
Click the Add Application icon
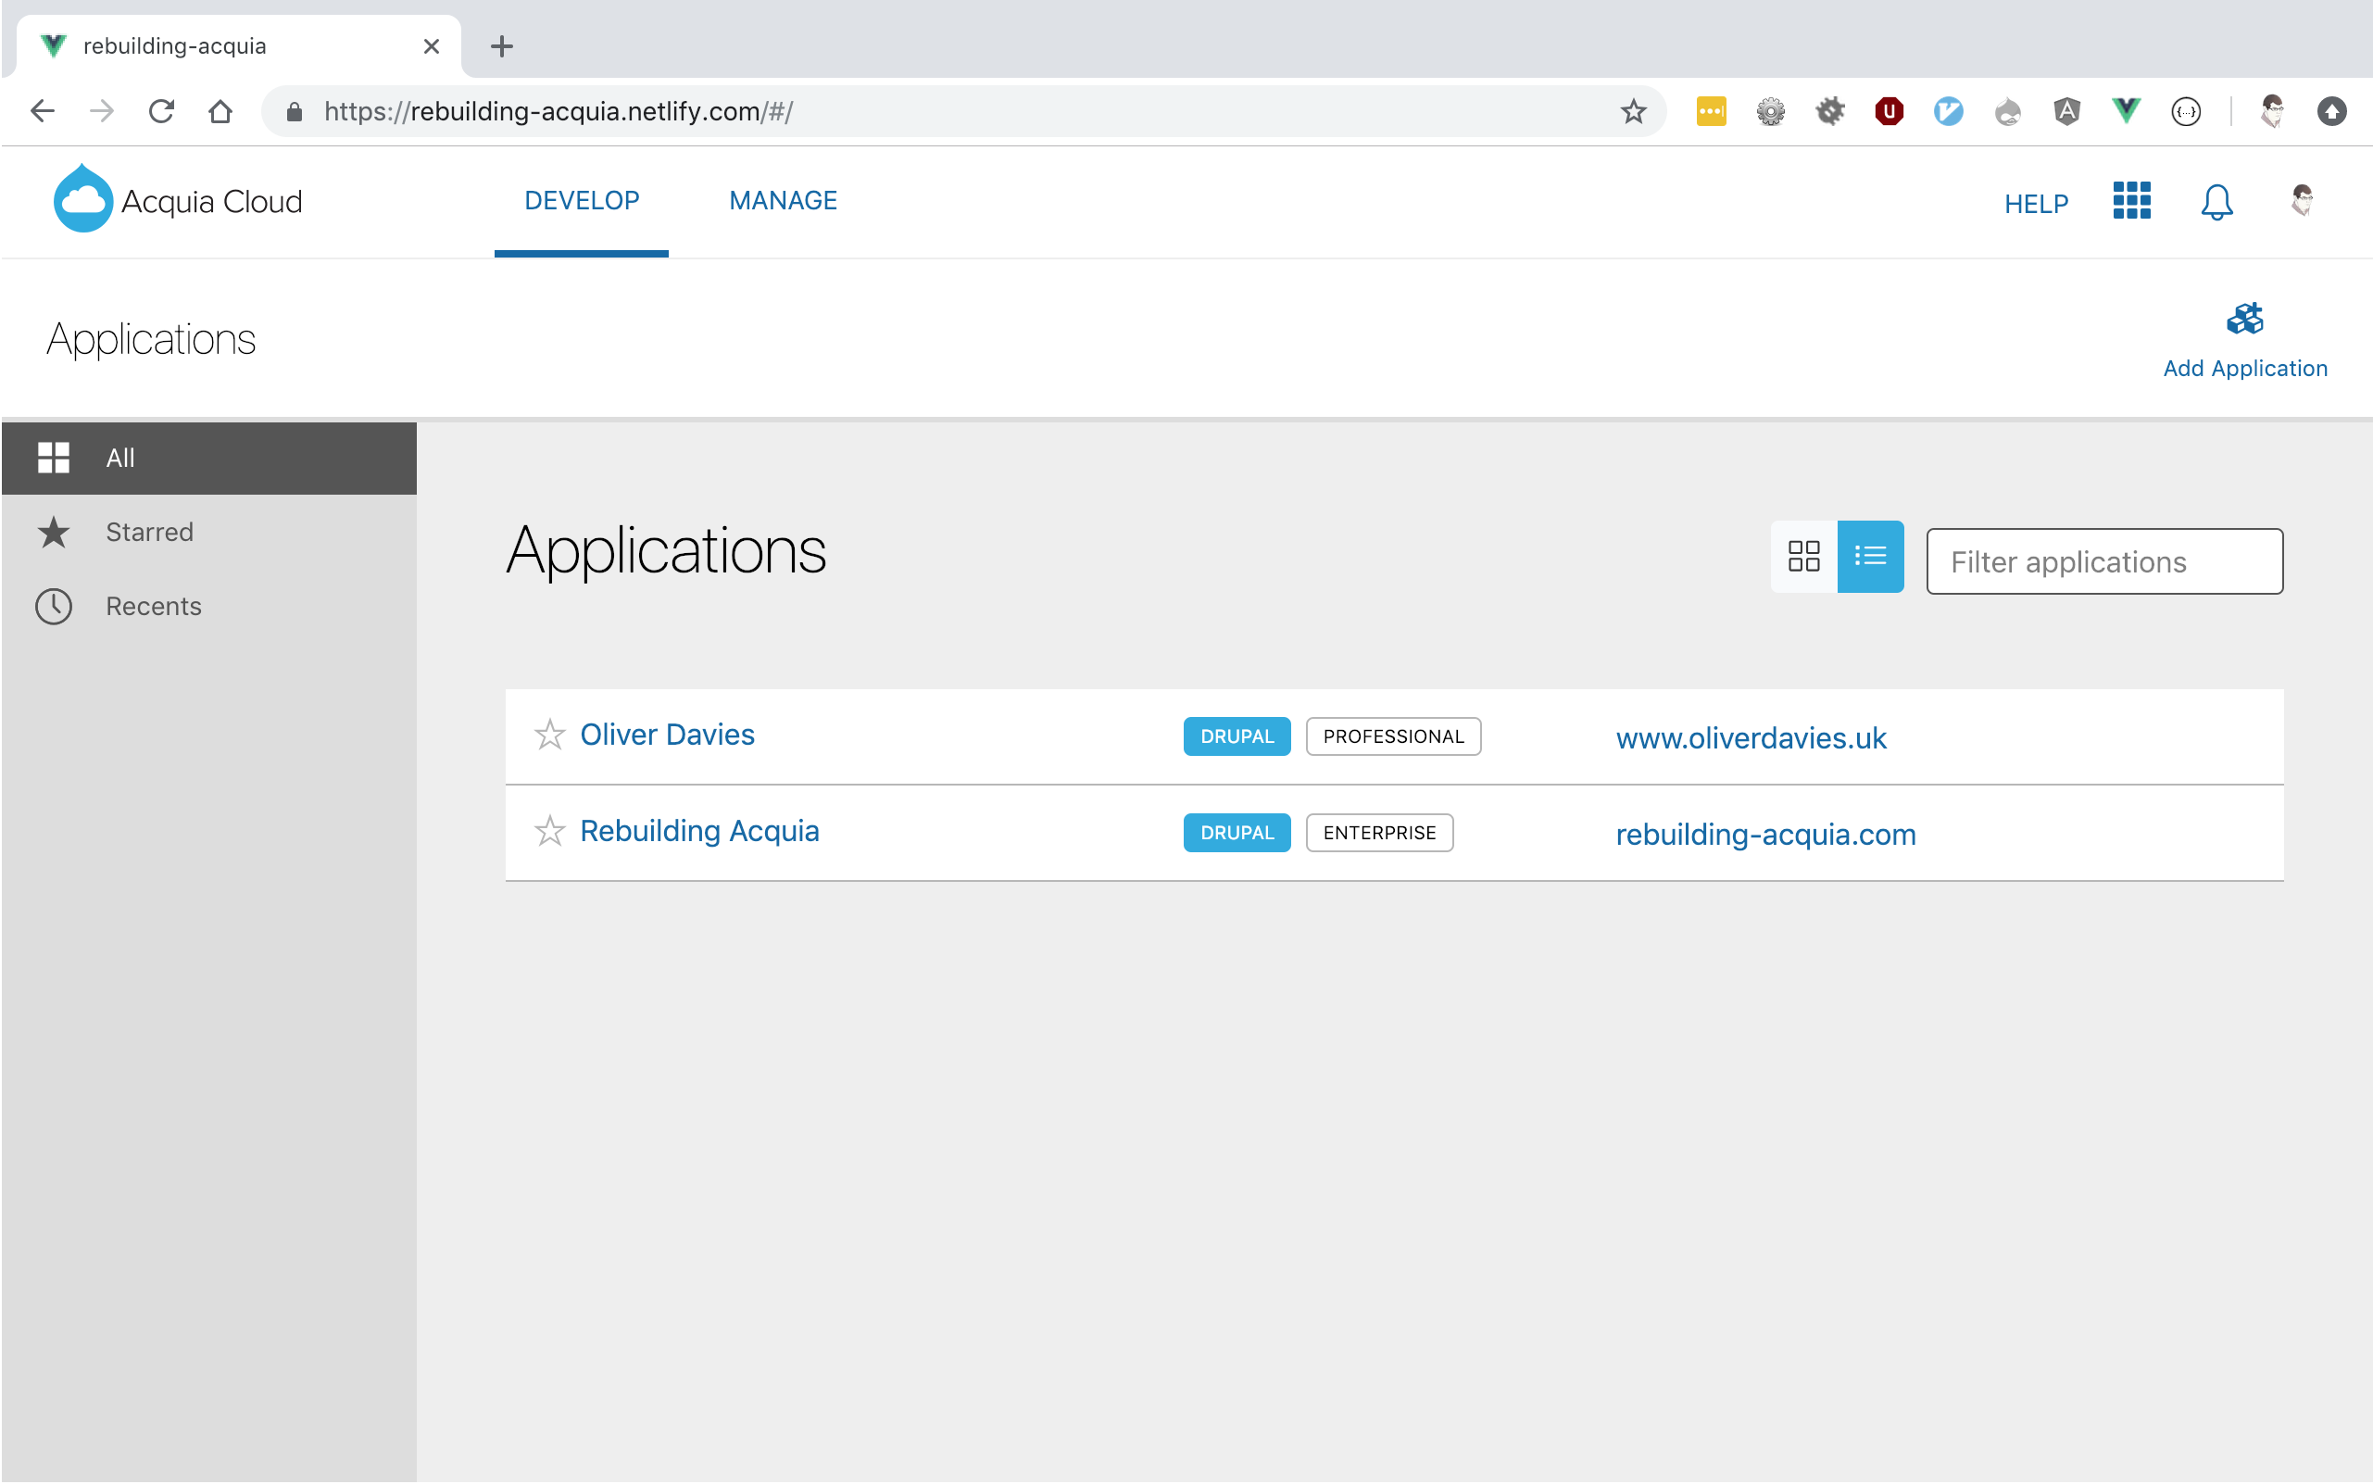tap(2244, 320)
